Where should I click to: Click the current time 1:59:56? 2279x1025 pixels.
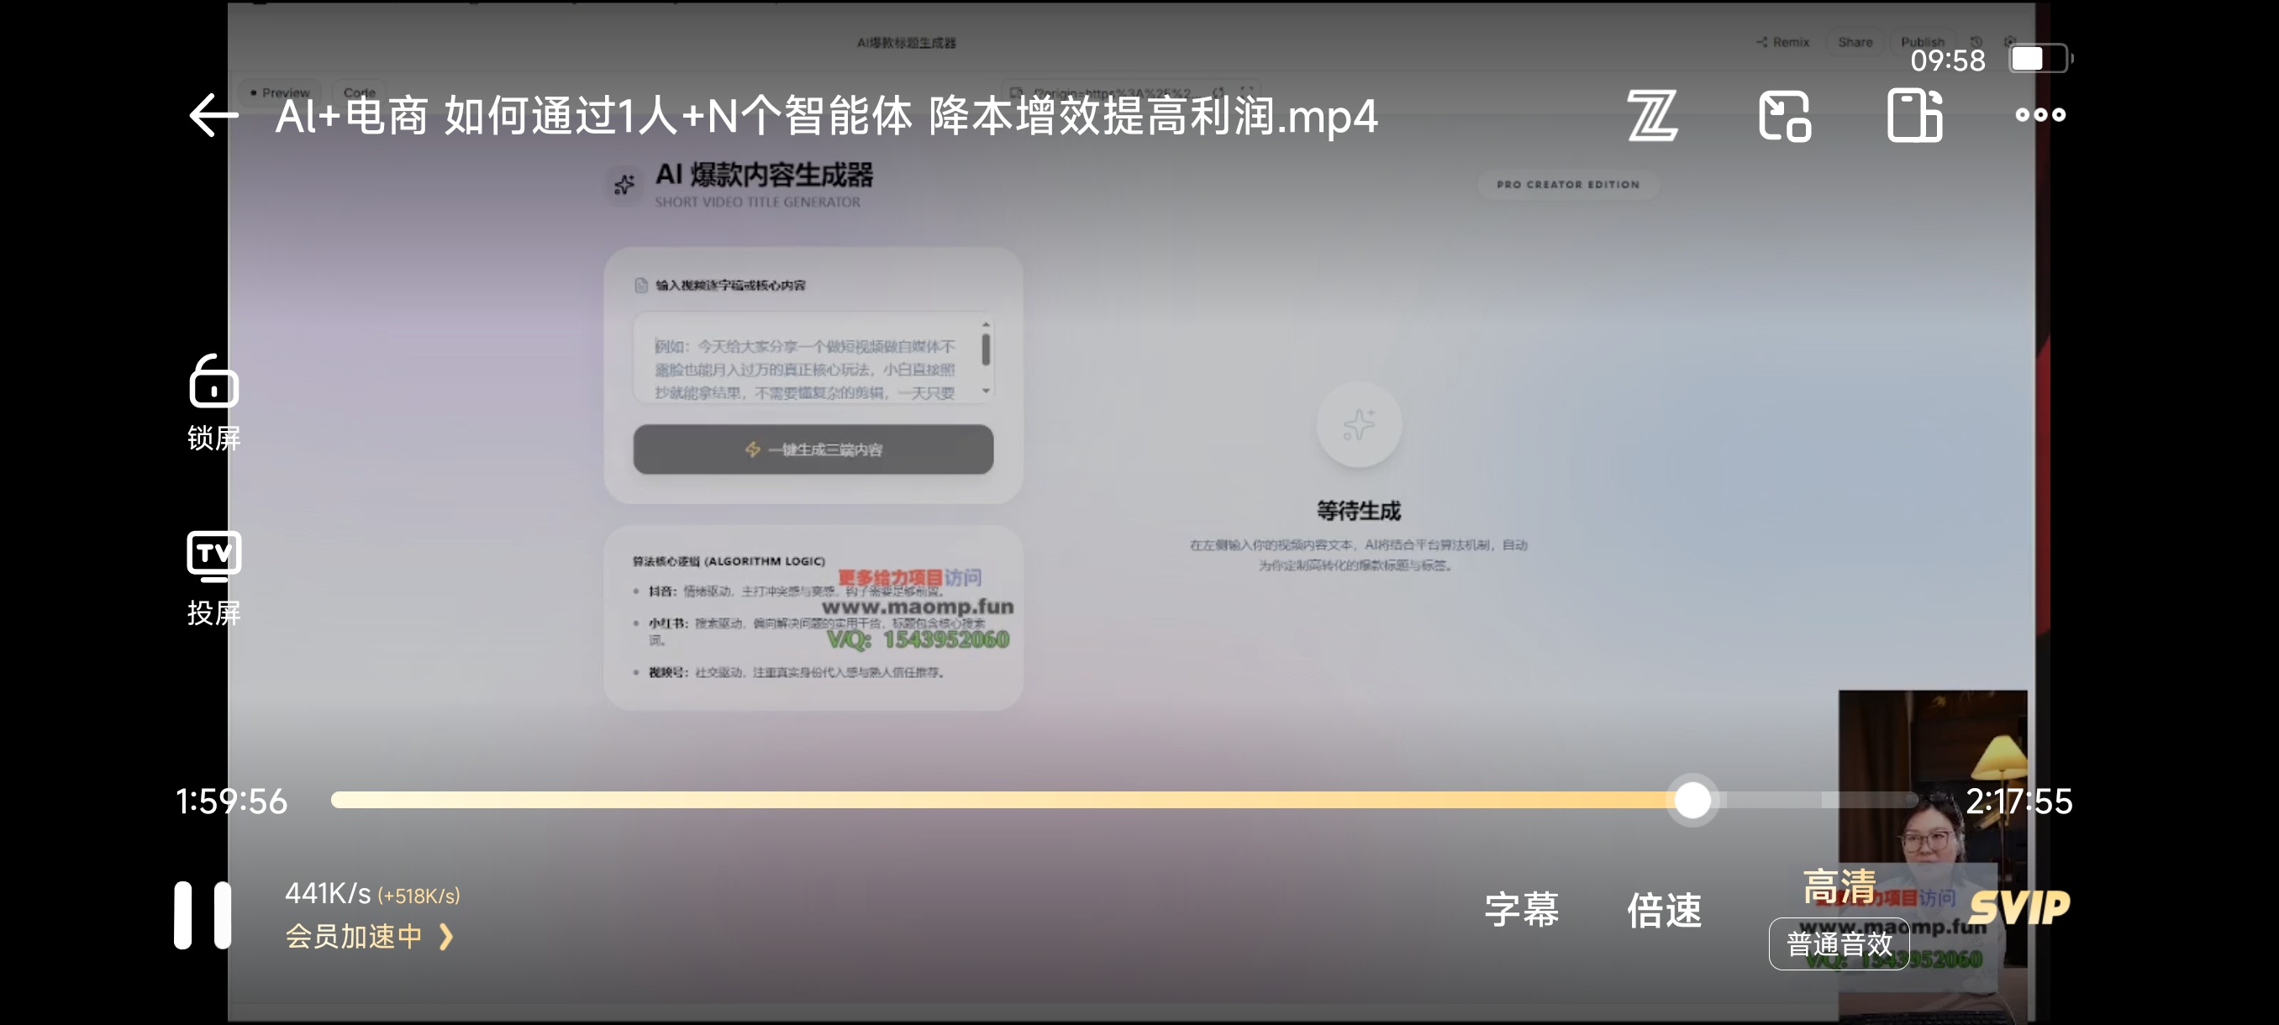(x=232, y=802)
